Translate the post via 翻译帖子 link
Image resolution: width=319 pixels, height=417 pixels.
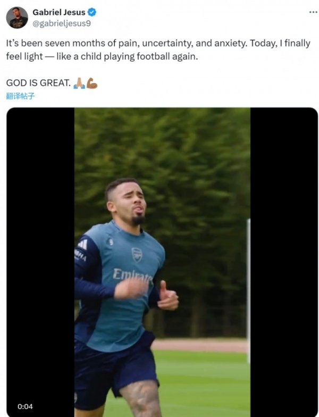(21, 96)
